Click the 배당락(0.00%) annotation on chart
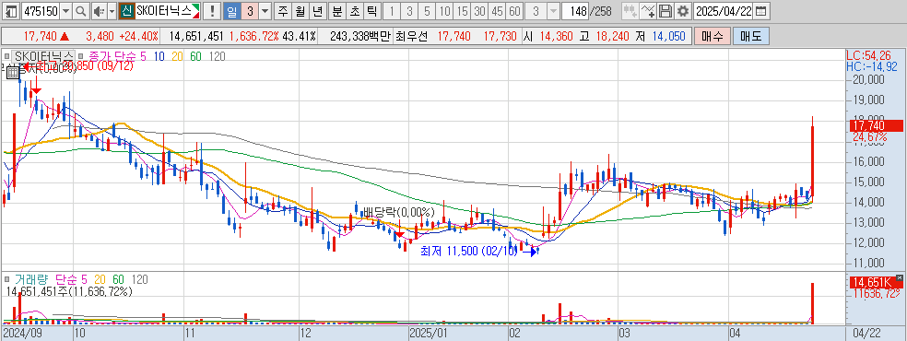Viewport: 907px width, 341px height. [398, 212]
